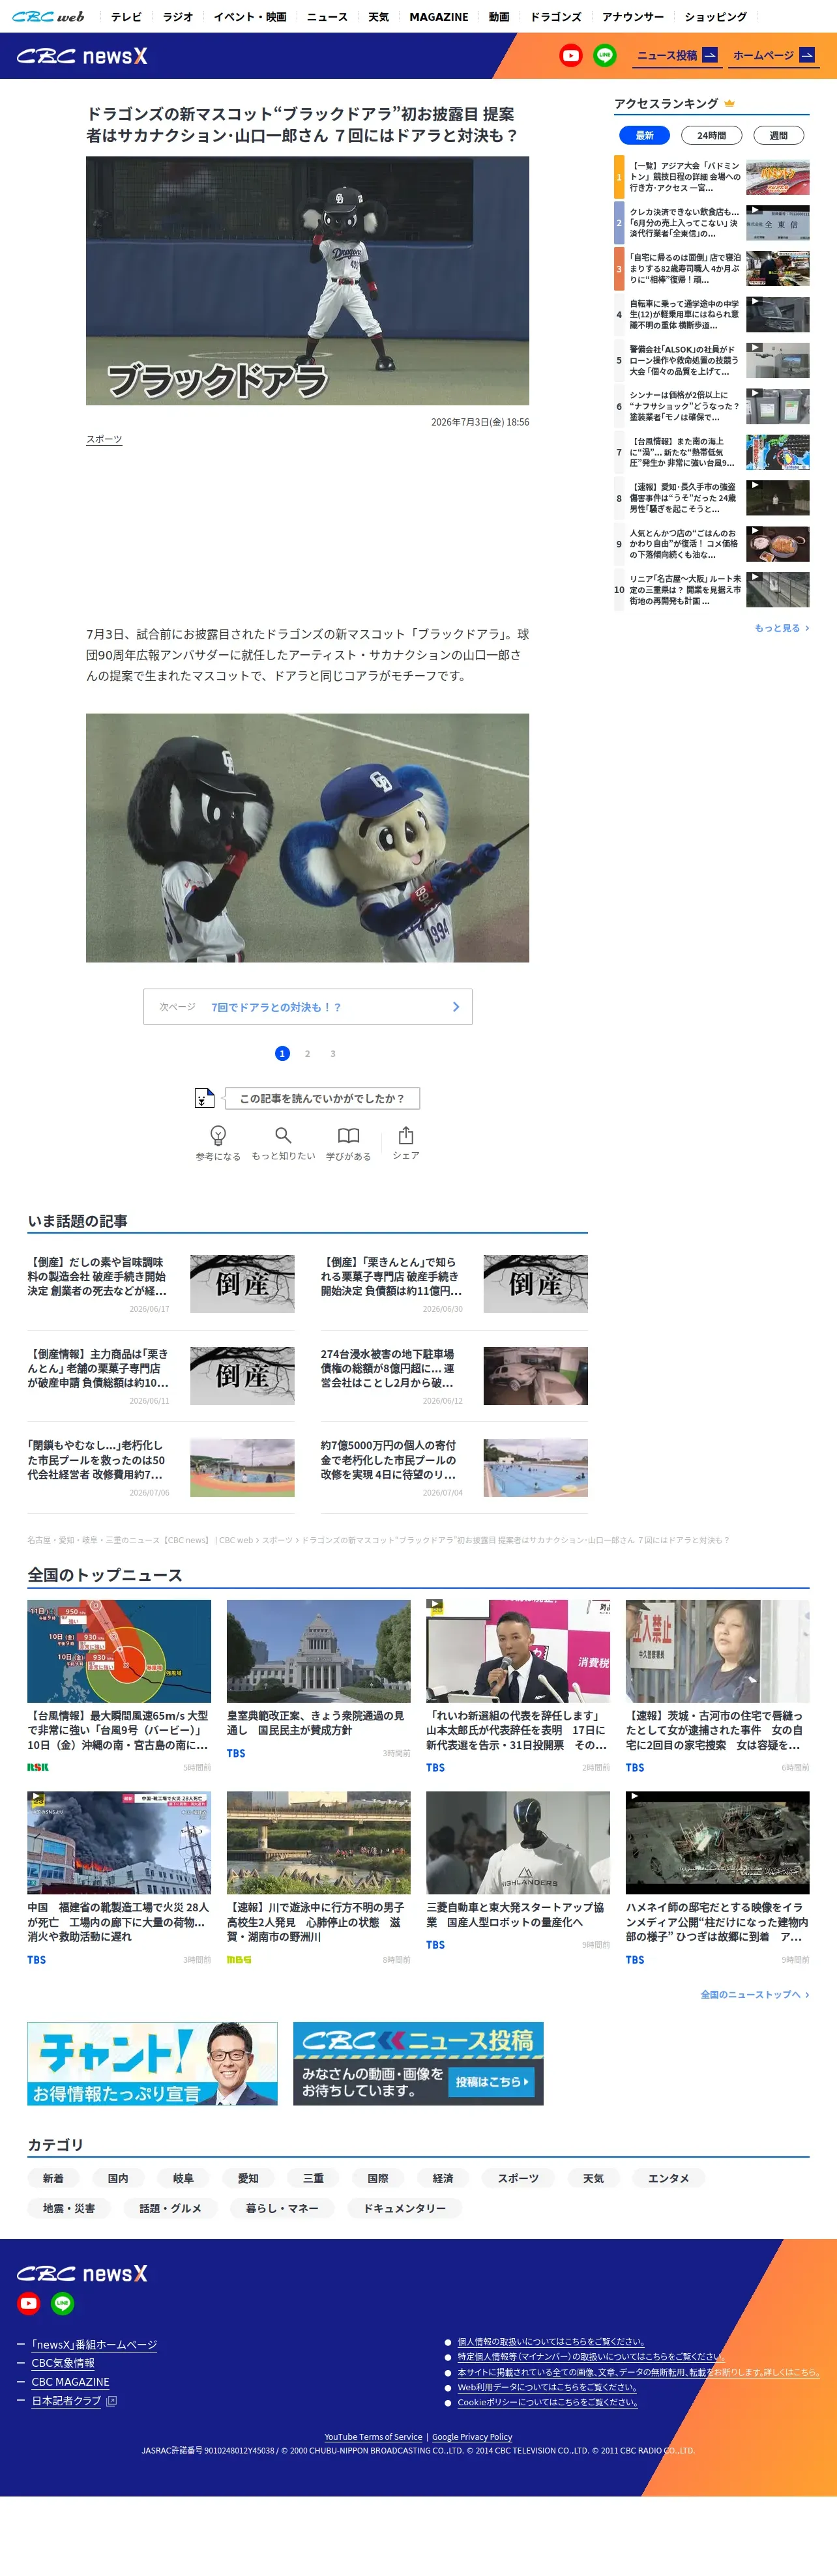Open ドラゴンズ in the top navigation
This screenshot has width=837, height=2576.
click(x=556, y=17)
